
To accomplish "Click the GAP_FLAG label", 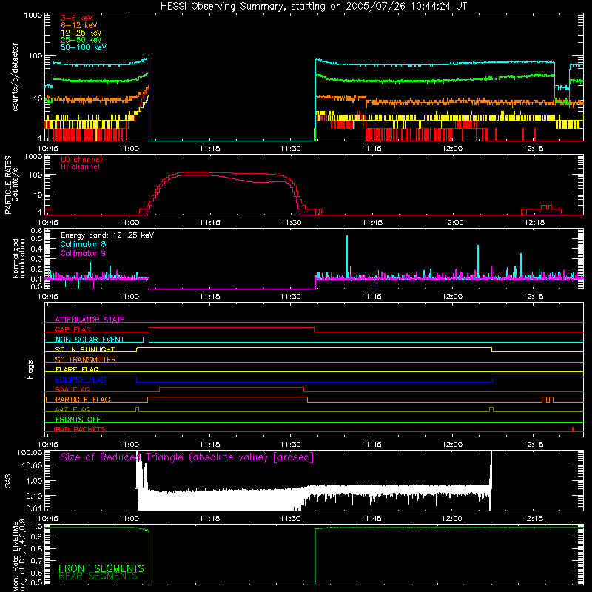I will pos(73,329).
